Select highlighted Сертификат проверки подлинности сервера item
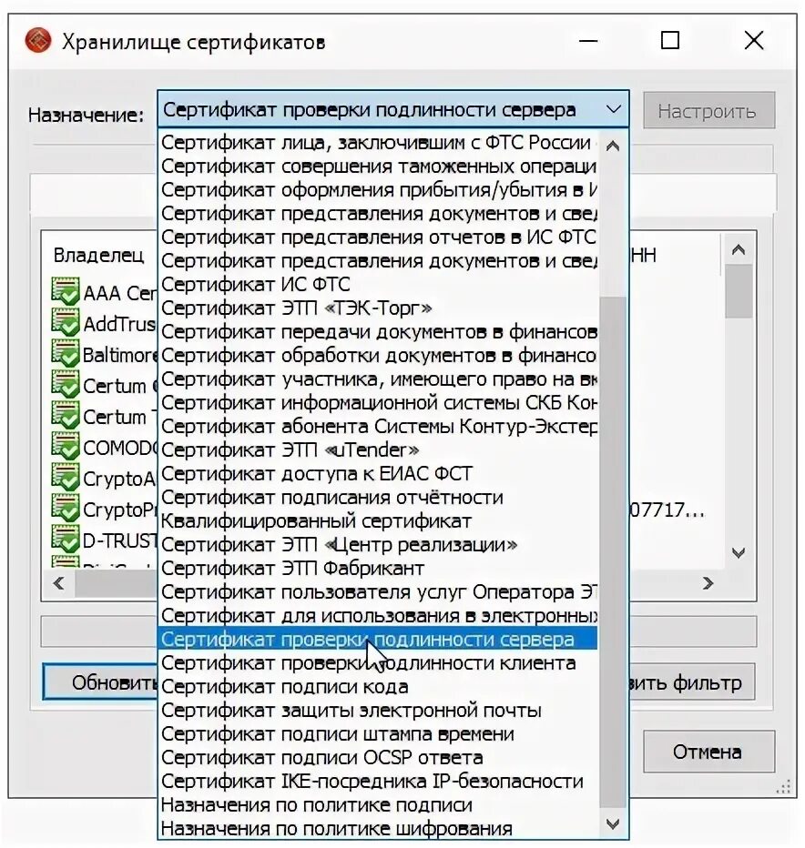This screenshot has height=848, width=805. pos(379,640)
